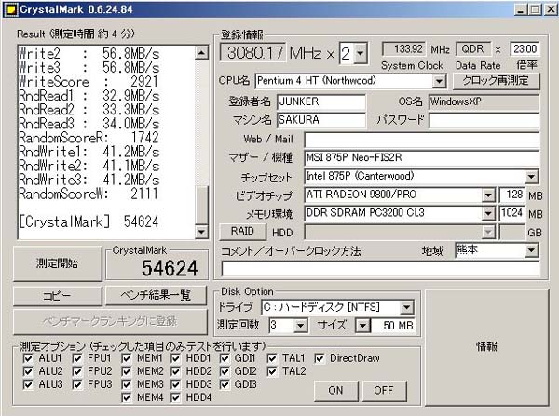Disable the MEM3 test

(x=126, y=384)
